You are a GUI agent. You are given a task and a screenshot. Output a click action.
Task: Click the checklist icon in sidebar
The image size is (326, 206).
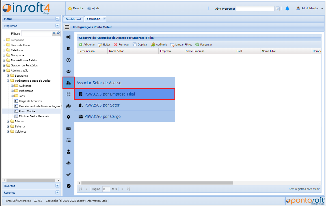coord(68,140)
